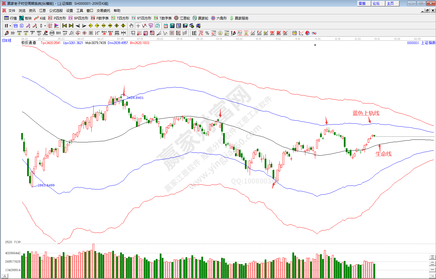The width and height of the screenshot is (436, 279).
Task: Toggle the crosshair cursor button
Action: click(x=138, y=26)
